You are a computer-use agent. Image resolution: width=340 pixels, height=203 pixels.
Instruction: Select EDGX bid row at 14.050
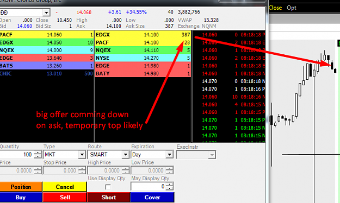tap(47, 42)
